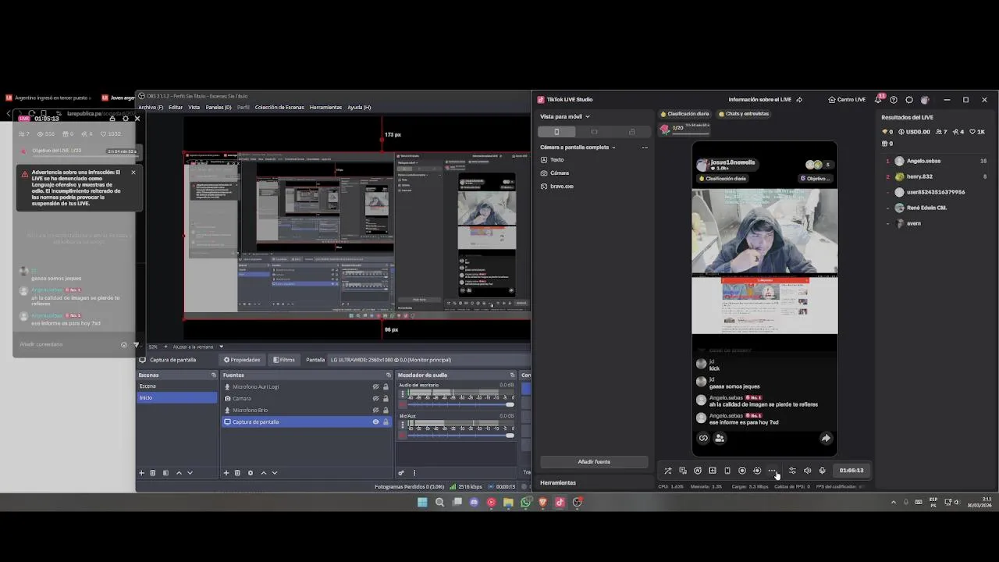Open the magic wand effects tool
This screenshot has width=999, height=562.
coord(667,471)
